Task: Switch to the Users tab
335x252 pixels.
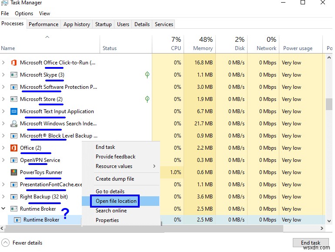Action: click(x=123, y=24)
